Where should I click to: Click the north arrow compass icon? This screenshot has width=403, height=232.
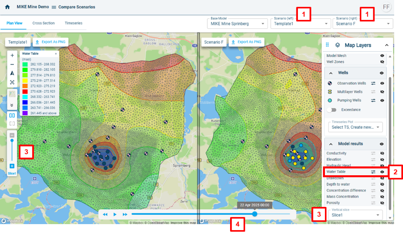point(12,73)
